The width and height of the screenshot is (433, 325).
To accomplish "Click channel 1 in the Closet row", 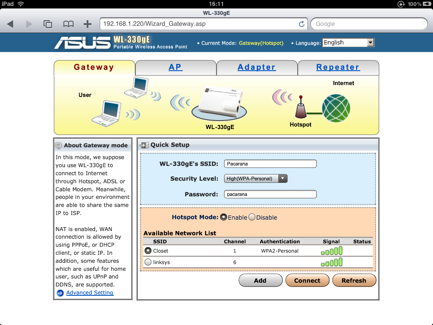I will click(x=235, y=251).
